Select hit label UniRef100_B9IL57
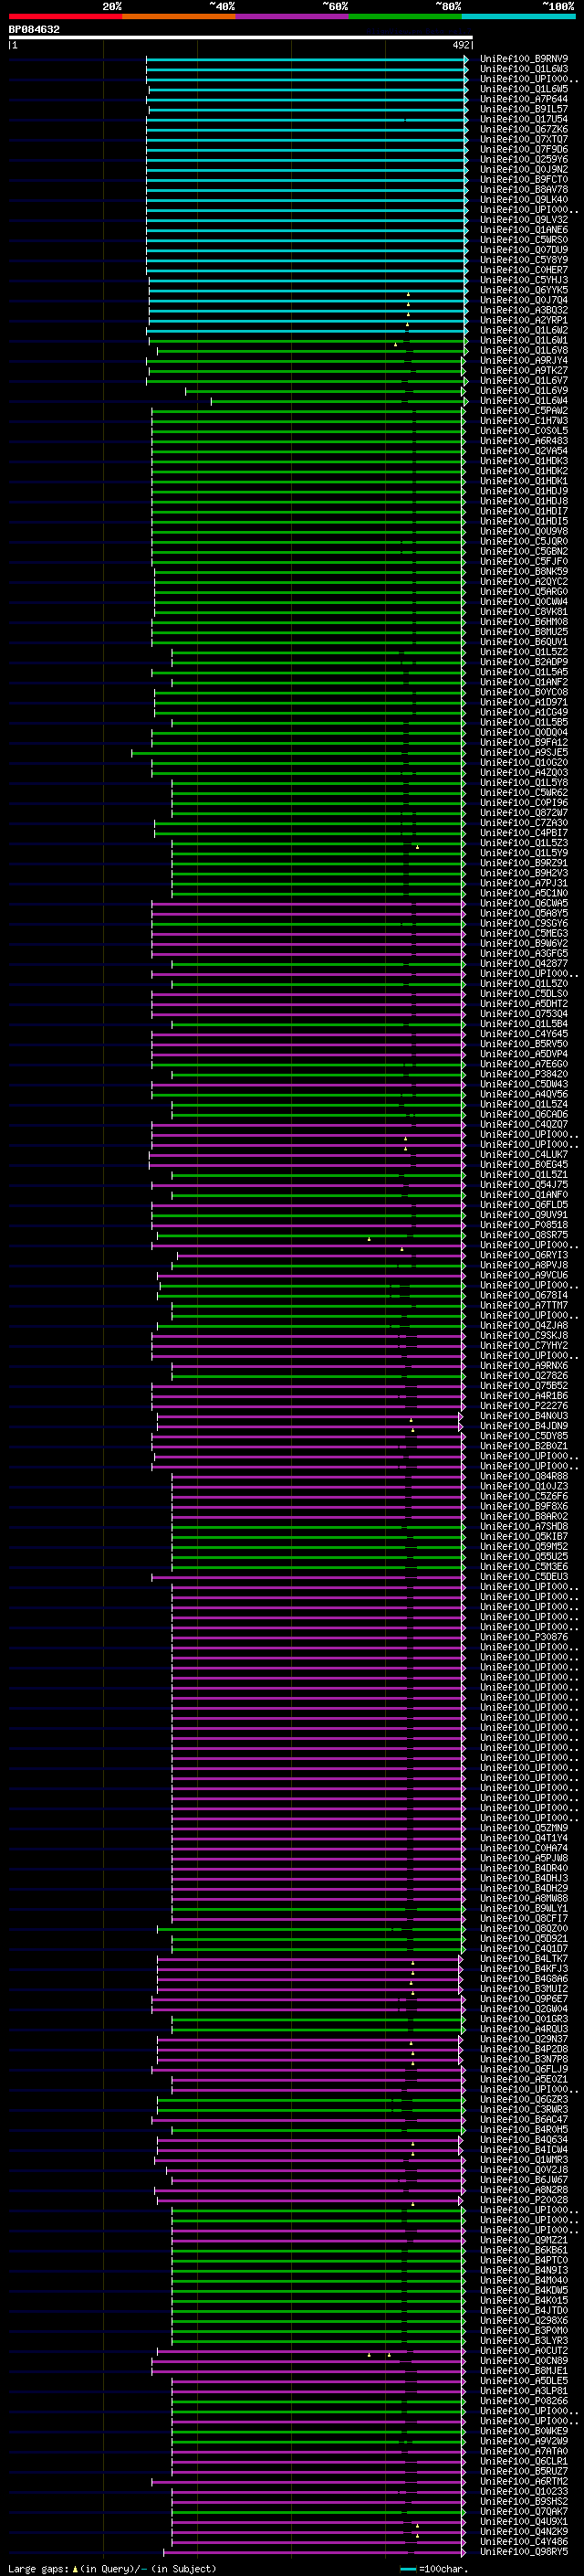This screenshot has height=2576, width=584. (524, 109)
